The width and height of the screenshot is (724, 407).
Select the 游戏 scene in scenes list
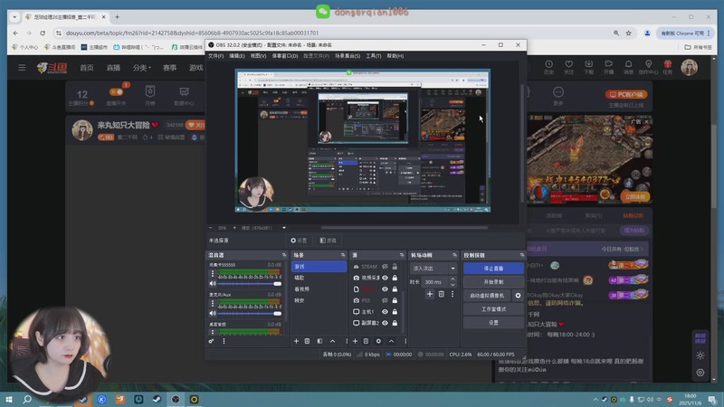(319, 266)
